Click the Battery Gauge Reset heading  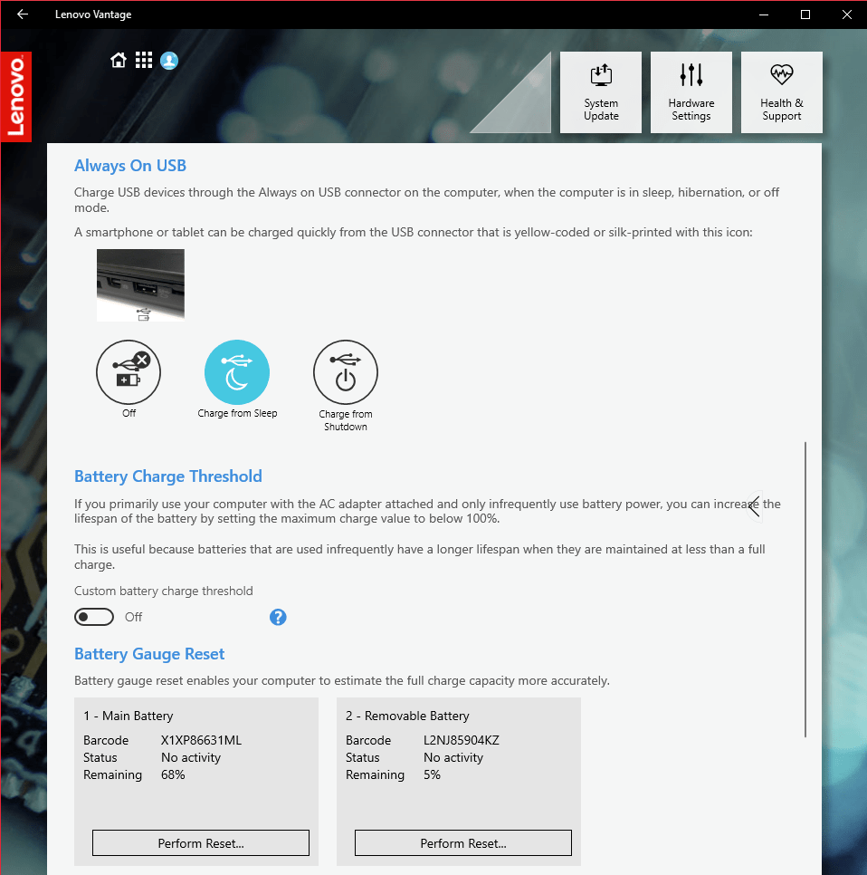pos(149,654)
